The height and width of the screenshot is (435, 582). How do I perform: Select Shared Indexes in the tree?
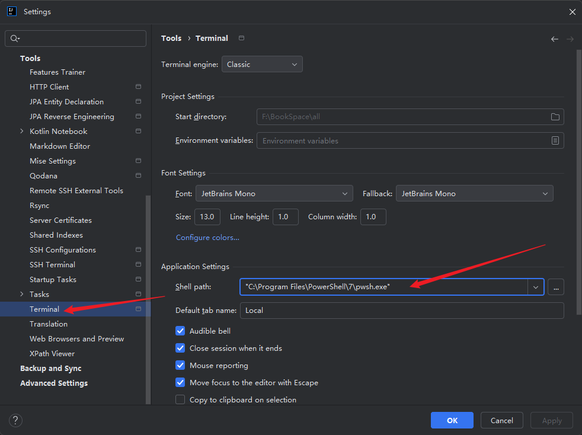coord(56,235)
